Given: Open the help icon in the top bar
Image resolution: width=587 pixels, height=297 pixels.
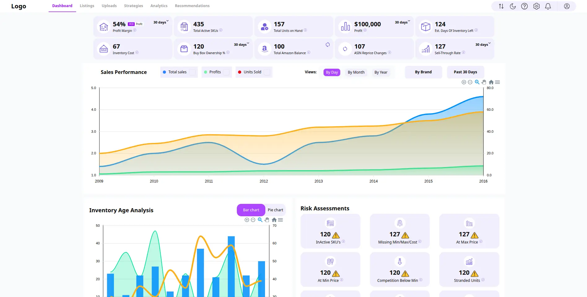Looking at the screenshot, I should click(524, 6).
